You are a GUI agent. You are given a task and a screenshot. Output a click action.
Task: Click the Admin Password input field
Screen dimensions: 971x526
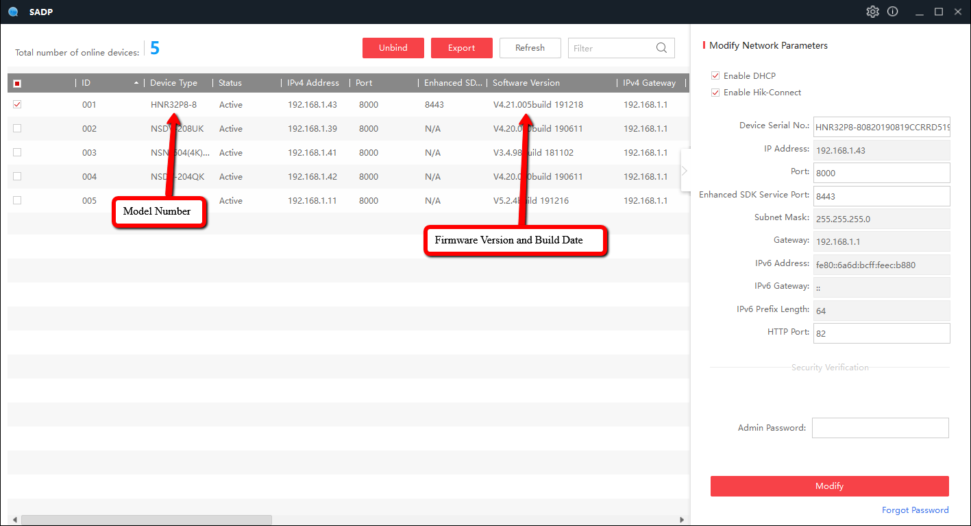tap(880, 428)
